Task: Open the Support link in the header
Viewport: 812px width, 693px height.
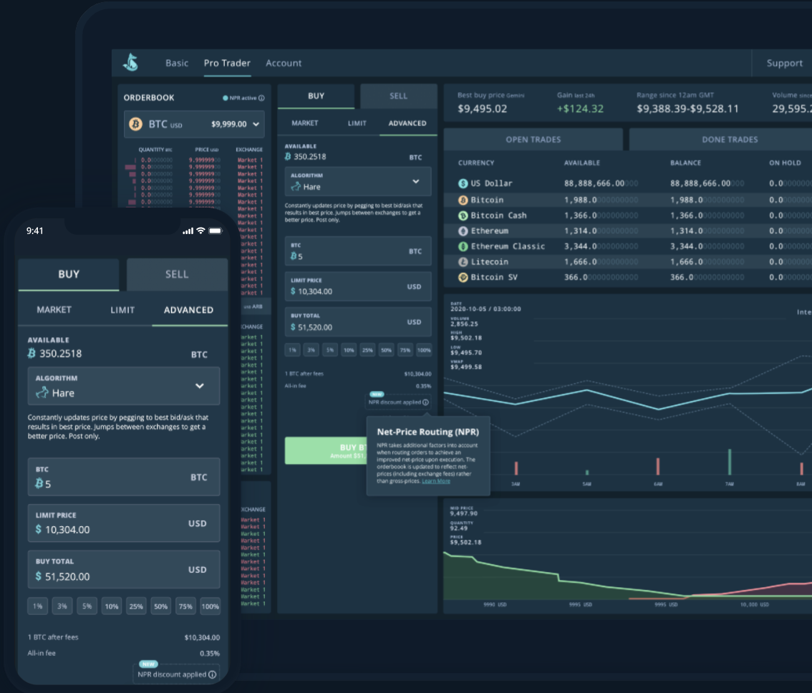Action: pos(785,63)
